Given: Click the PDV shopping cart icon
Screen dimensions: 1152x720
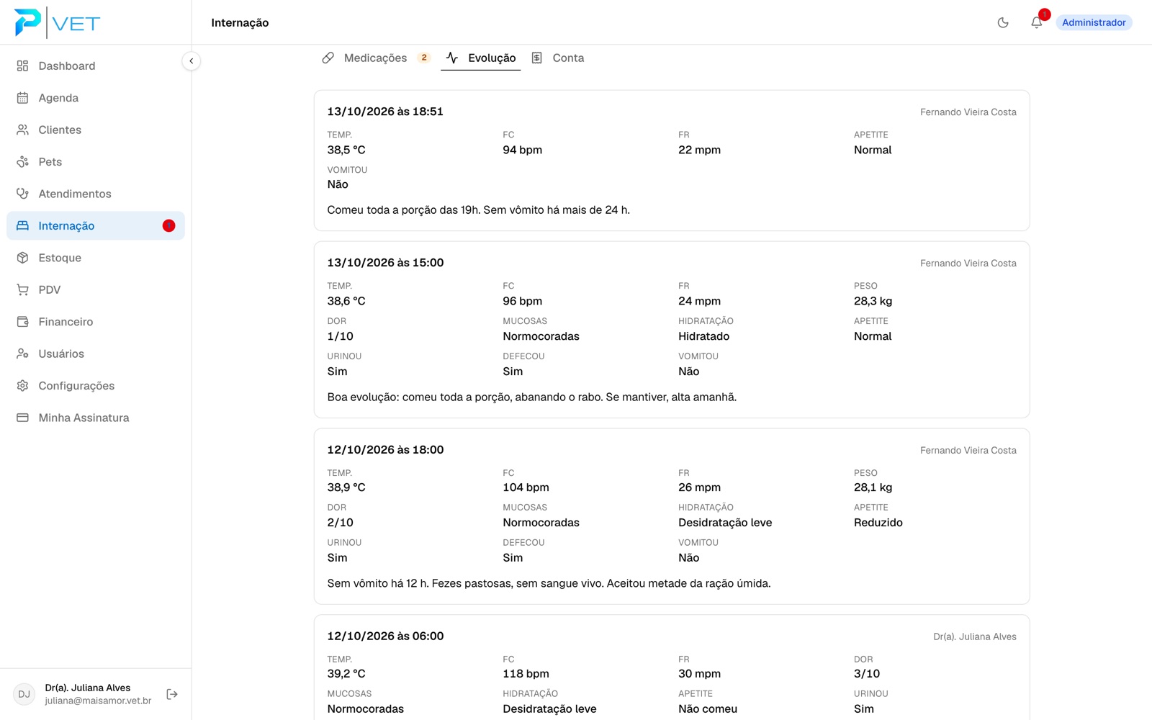Looking at the screenshot, I should [22, 290].
